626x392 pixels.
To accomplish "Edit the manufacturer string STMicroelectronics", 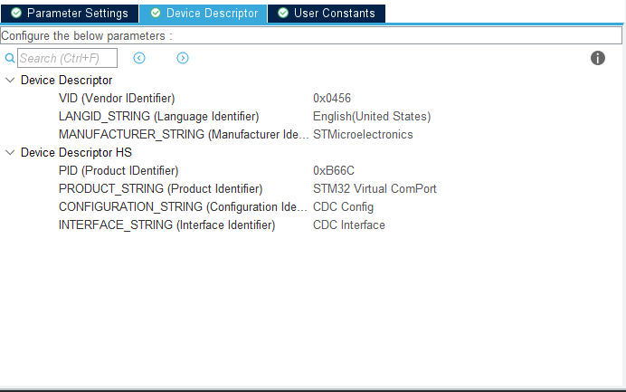I will point(363,135).
